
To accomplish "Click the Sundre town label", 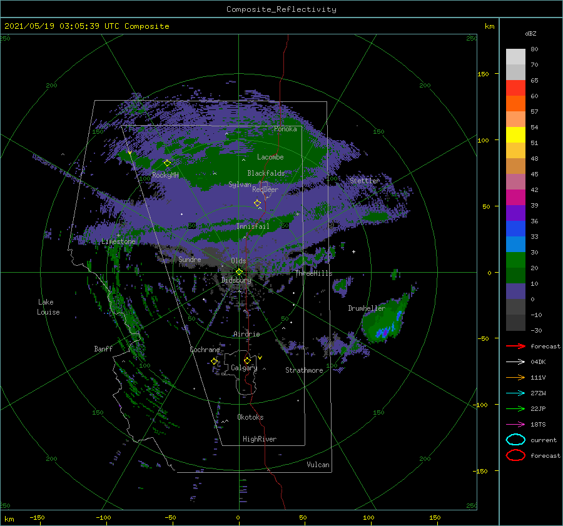I will pos(190,259).
